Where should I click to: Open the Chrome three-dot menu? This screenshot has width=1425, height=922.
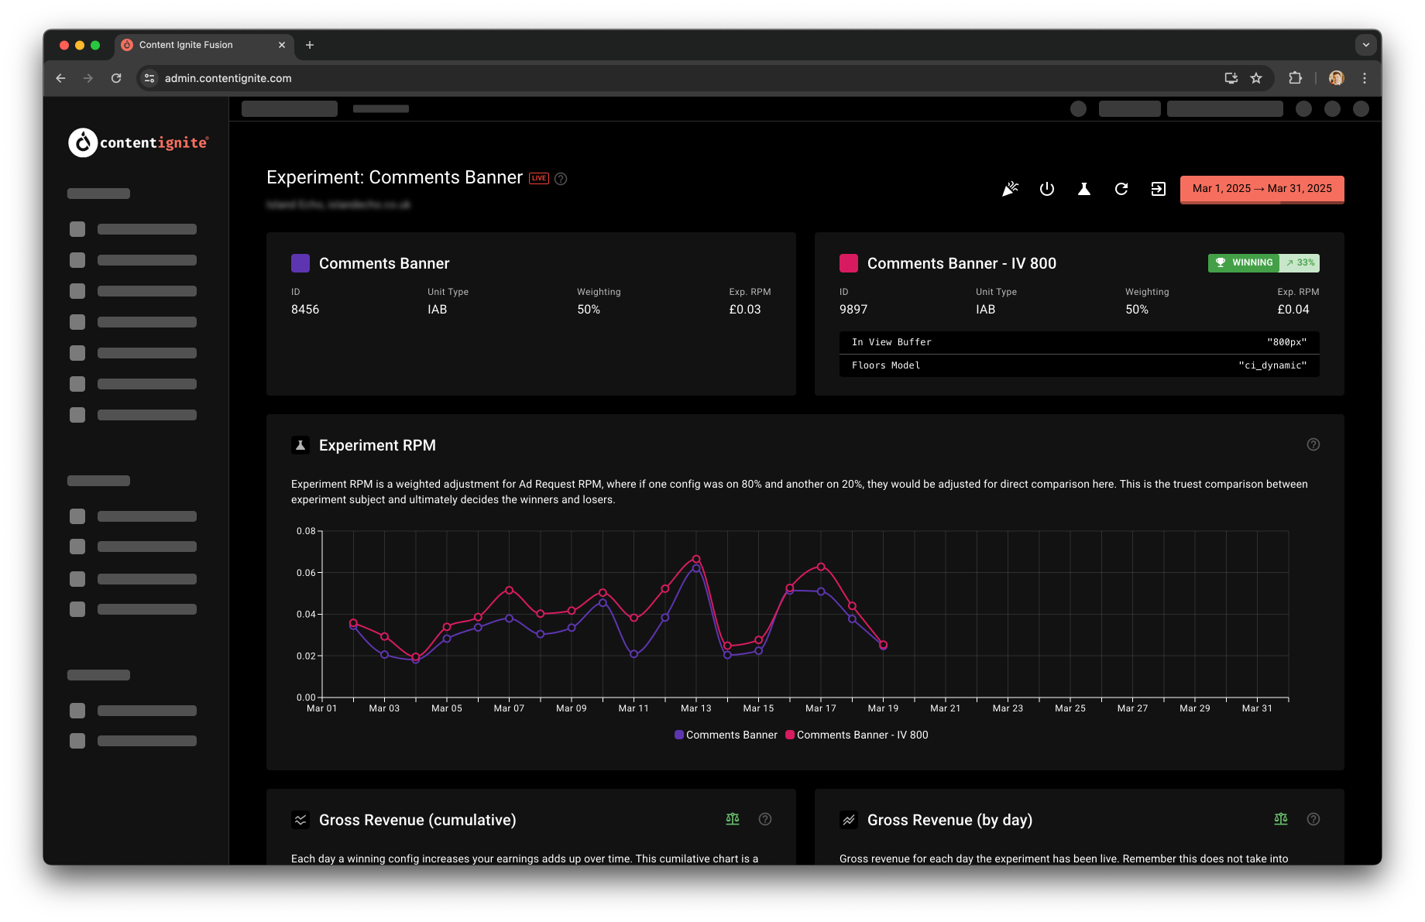pos(1365,78)
